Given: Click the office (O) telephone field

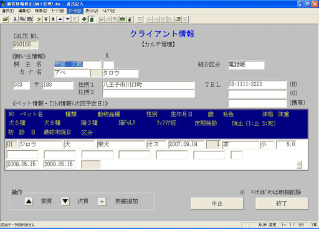Looking at the screenshot, I should point(257,94).
